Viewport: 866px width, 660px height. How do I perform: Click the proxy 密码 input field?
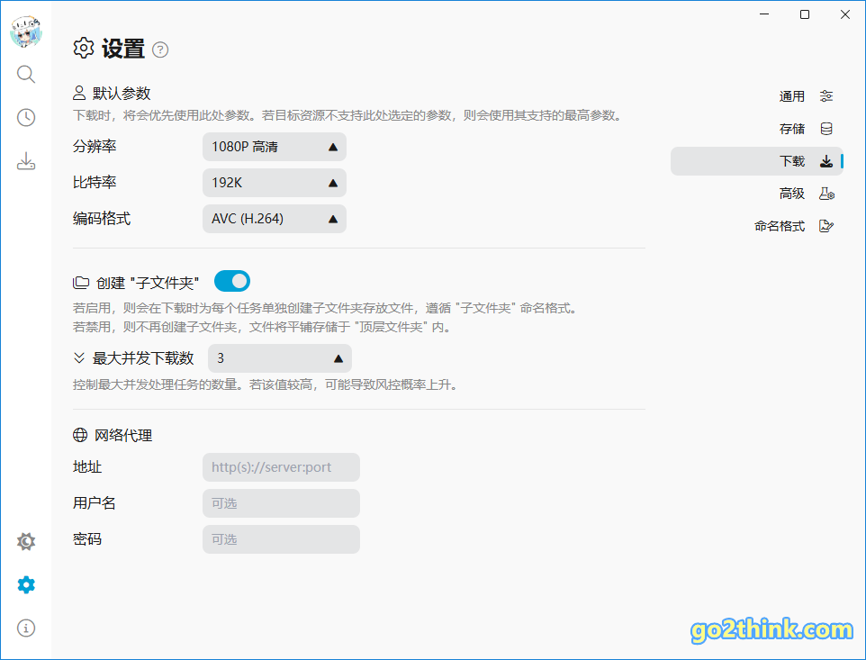click(x=281, y=539)
